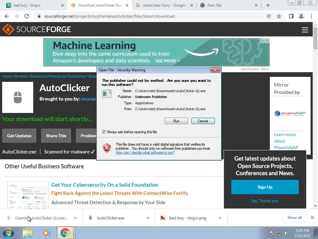This screenshot has height=239, width=318.
Task: Open the Chrome side panel icon
Action: pyautogui.click(x=291, y=16)
